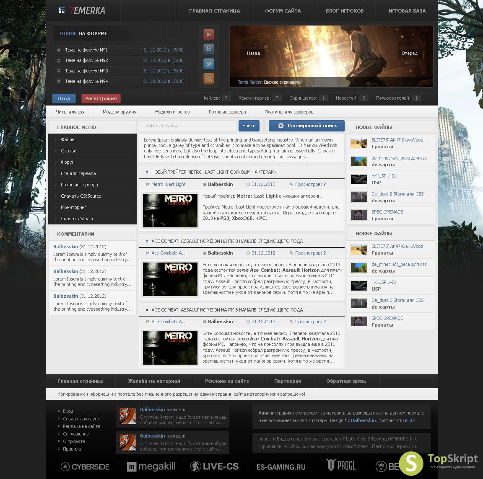Open Партнерам footer link
This screenshot has width=483, height=479.
pyautogui.click(x=288, y=381)
